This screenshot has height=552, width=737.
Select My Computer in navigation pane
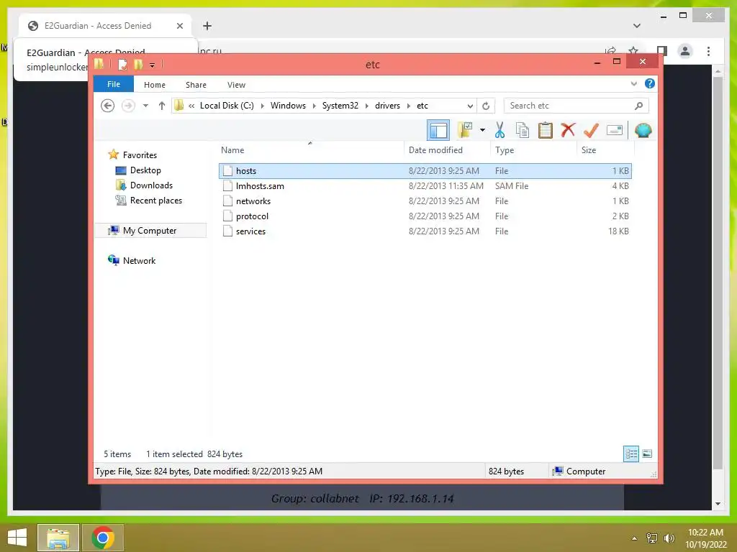150,231
